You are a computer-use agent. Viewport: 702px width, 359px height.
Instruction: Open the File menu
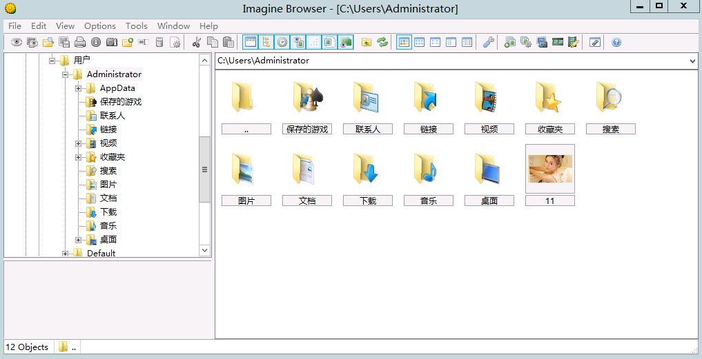click(x=14, y=26)
